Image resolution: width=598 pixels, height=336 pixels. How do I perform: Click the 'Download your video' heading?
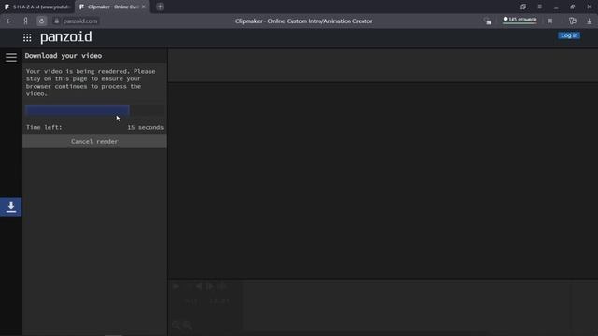pos(64,56)
